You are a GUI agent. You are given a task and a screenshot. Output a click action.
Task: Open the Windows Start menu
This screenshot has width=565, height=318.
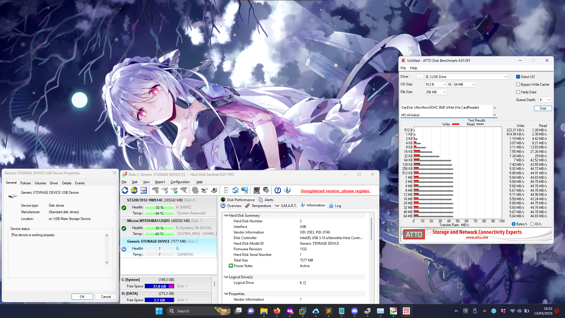(x=159, y=311)
